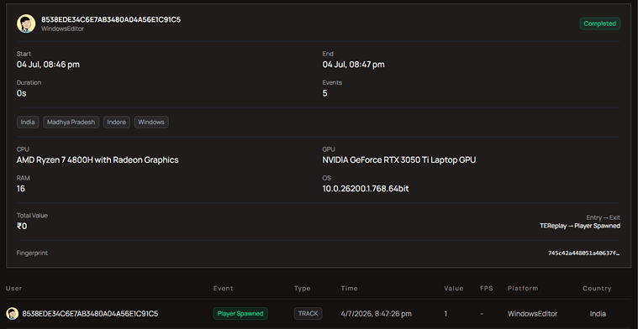
Task: Click the Duration value 0s
Action: click(x=22, y=93)
